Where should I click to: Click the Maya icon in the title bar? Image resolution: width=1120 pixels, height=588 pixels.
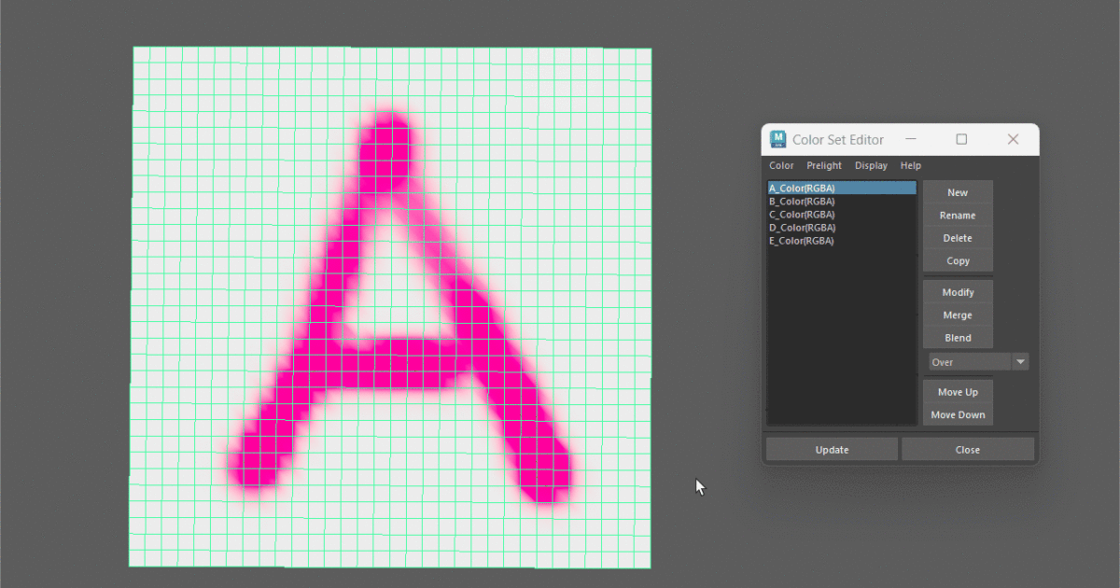tap(777, 140)
